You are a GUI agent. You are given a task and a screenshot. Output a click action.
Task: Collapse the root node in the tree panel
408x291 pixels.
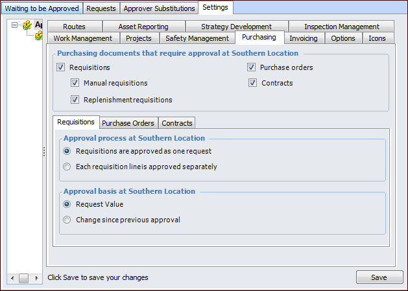(x=14, y=25)
